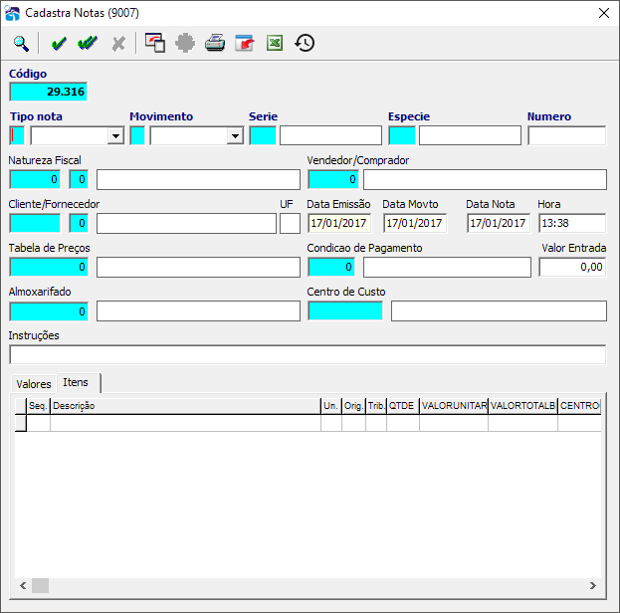This screenshot has height=613, width=620.
Task: Click the Trib. column header
Action: pos(376,406)
